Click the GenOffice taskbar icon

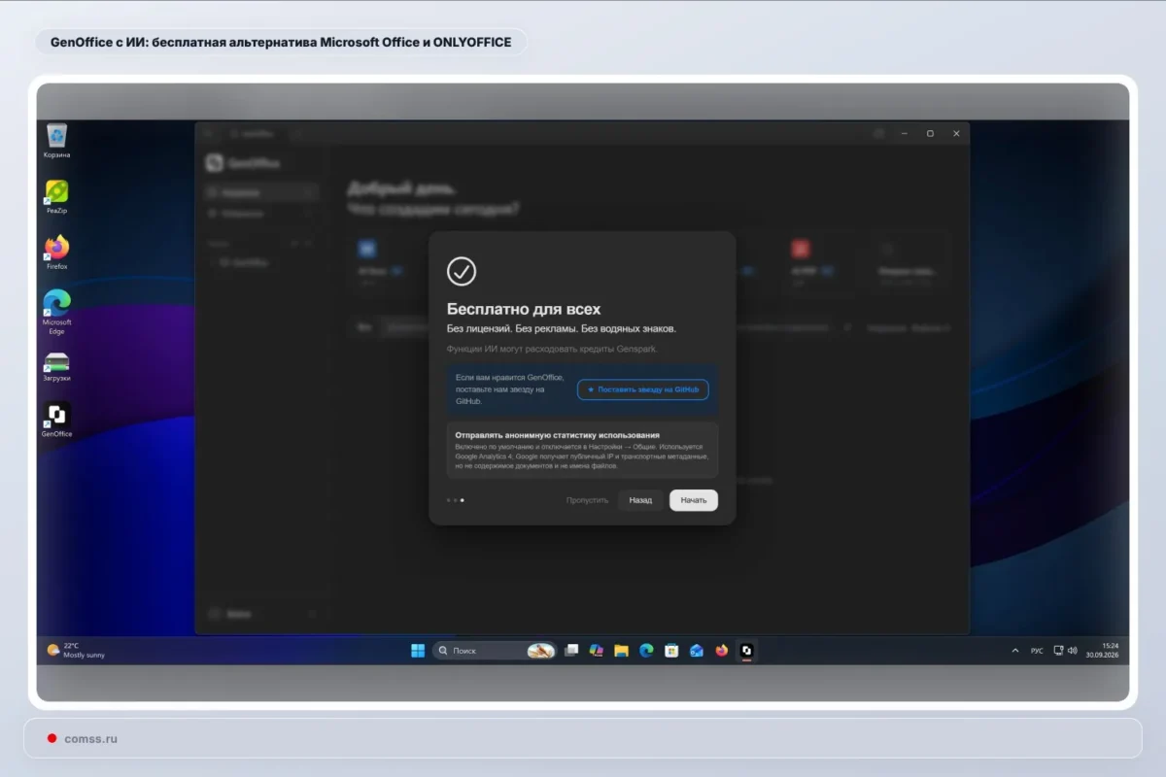[746, 651]
